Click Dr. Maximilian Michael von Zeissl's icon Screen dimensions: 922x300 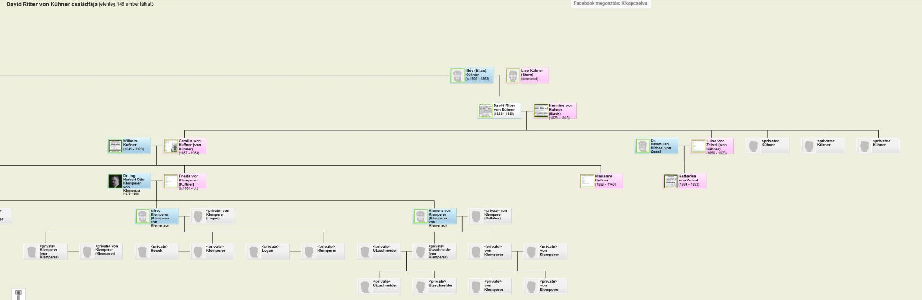pyautogui.click(x=643, y=146)
